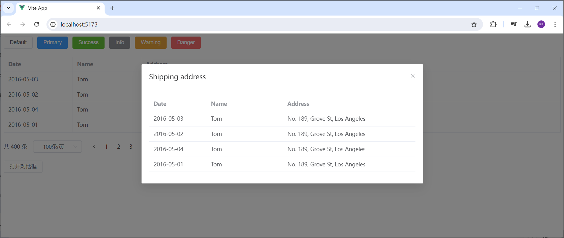Select the 2016-05-04 row in dialog table
This screenshot has width=564, height=238.
(x=282, y=149)
